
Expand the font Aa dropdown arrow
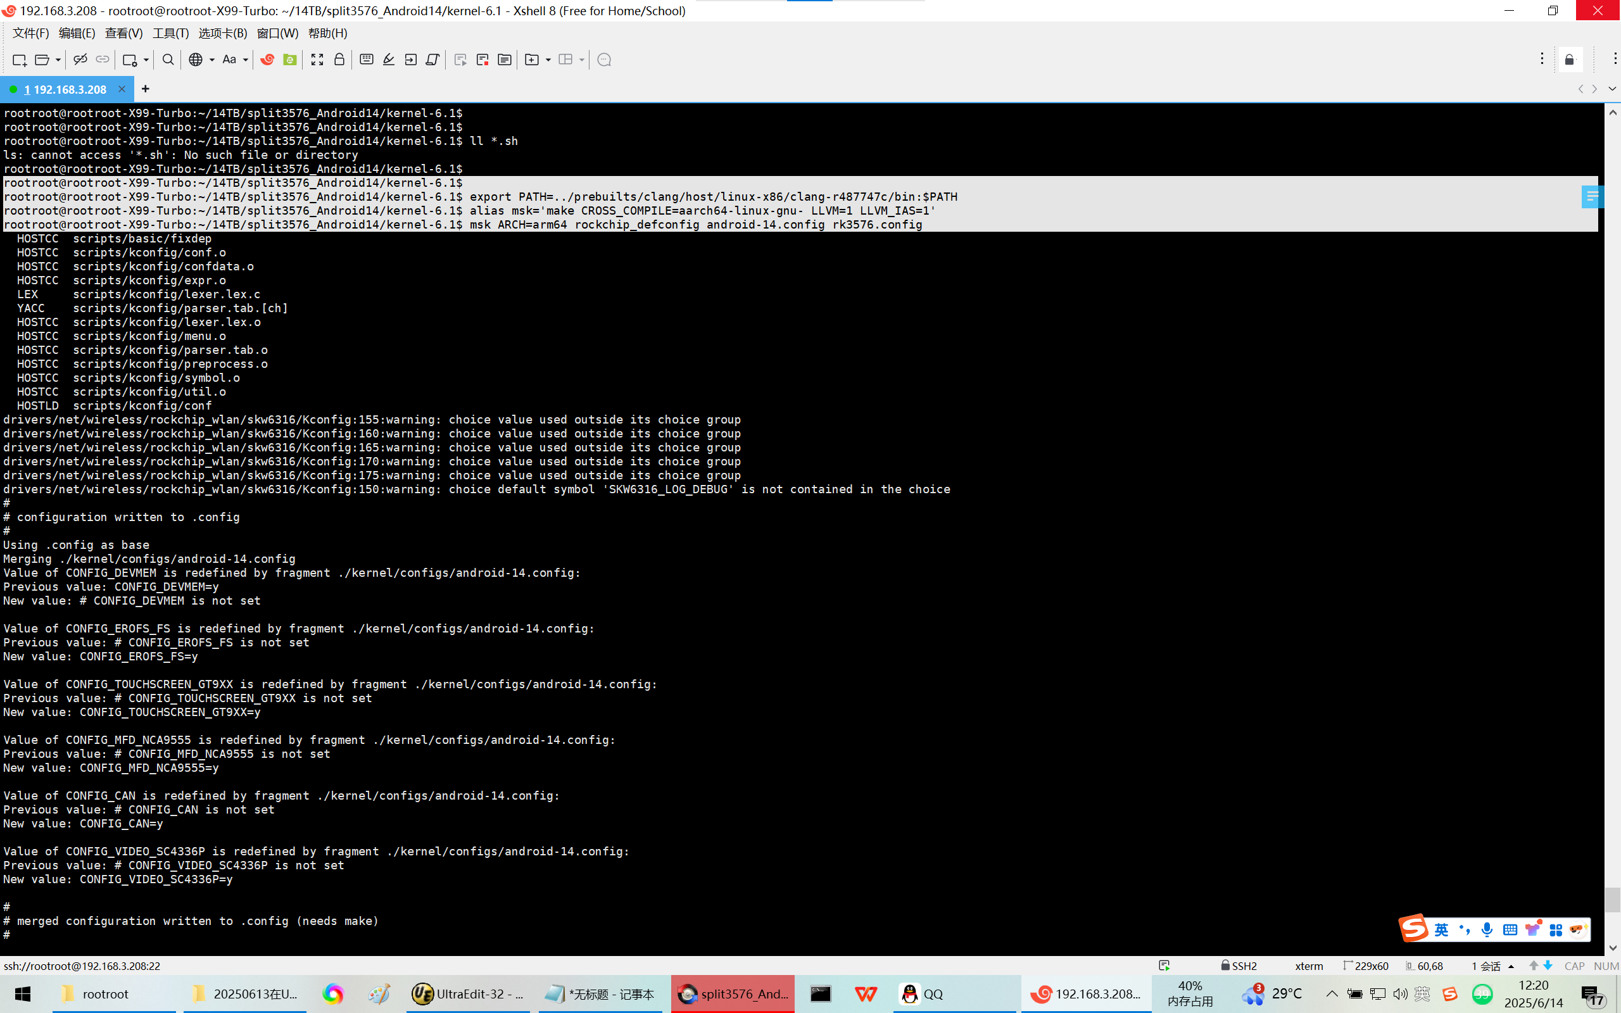click(x=246, y=60)
